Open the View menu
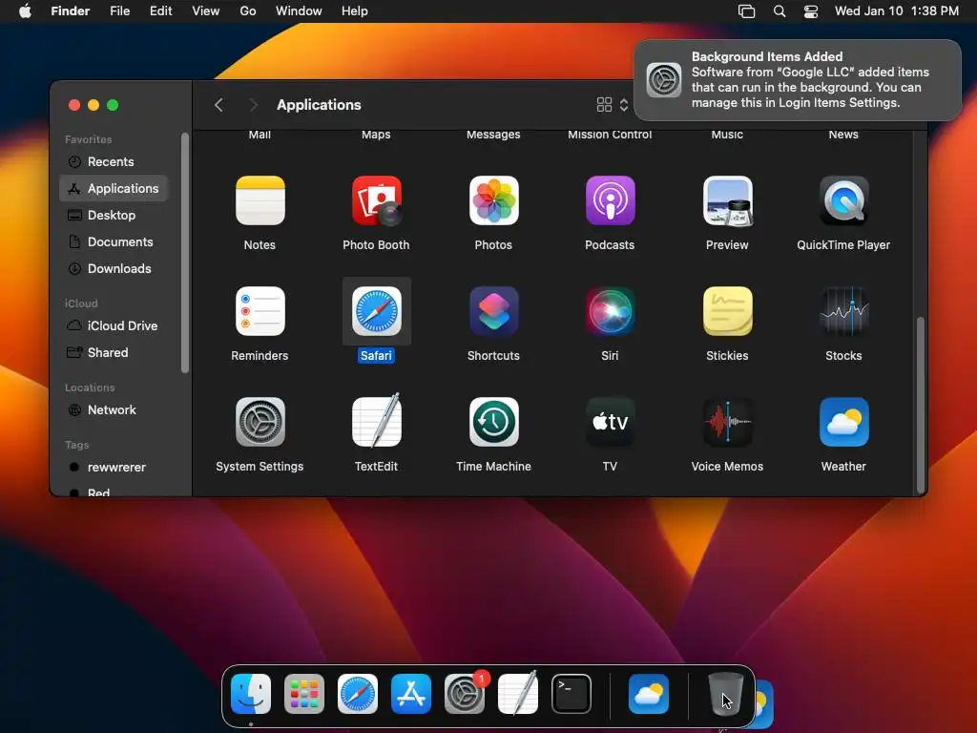977x733 pixels. point(206,11)
